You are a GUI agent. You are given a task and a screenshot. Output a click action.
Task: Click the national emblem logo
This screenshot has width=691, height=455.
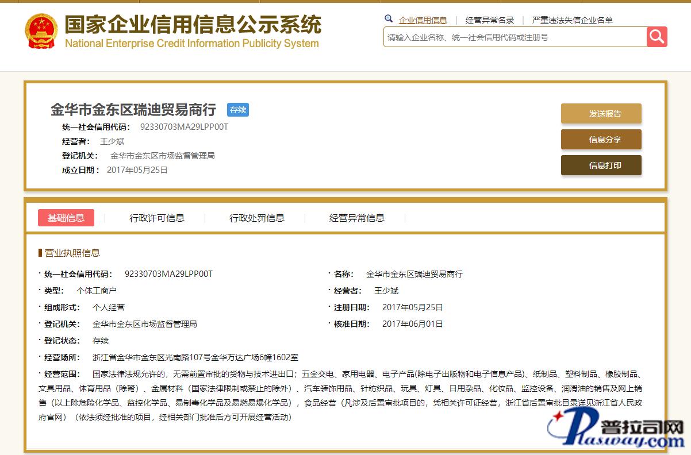[41, 32]
